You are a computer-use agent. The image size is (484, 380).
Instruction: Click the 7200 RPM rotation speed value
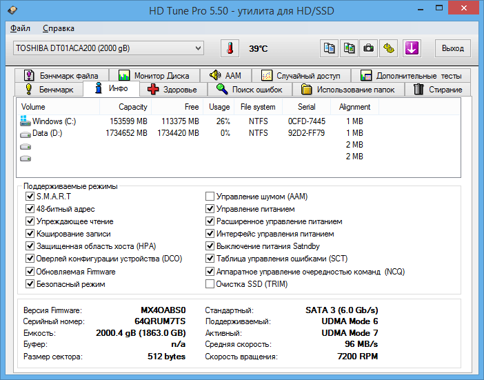coord(358,357)
